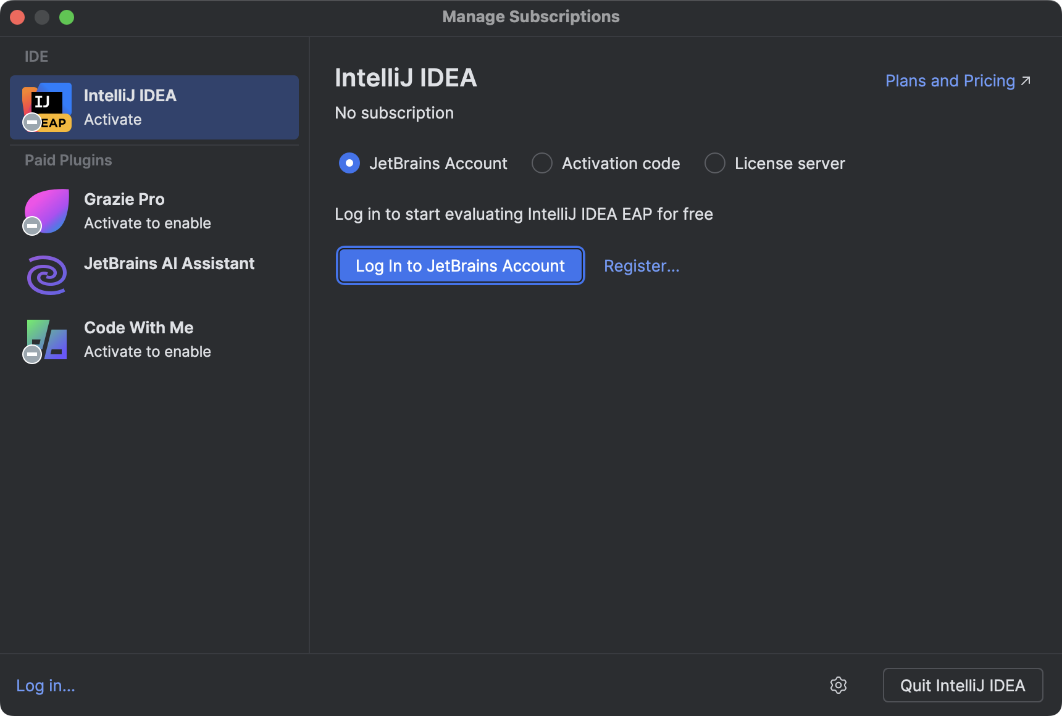This screenshot has height=716, width=1062.
Task: Click the green window zoom button
Action: 67,17
